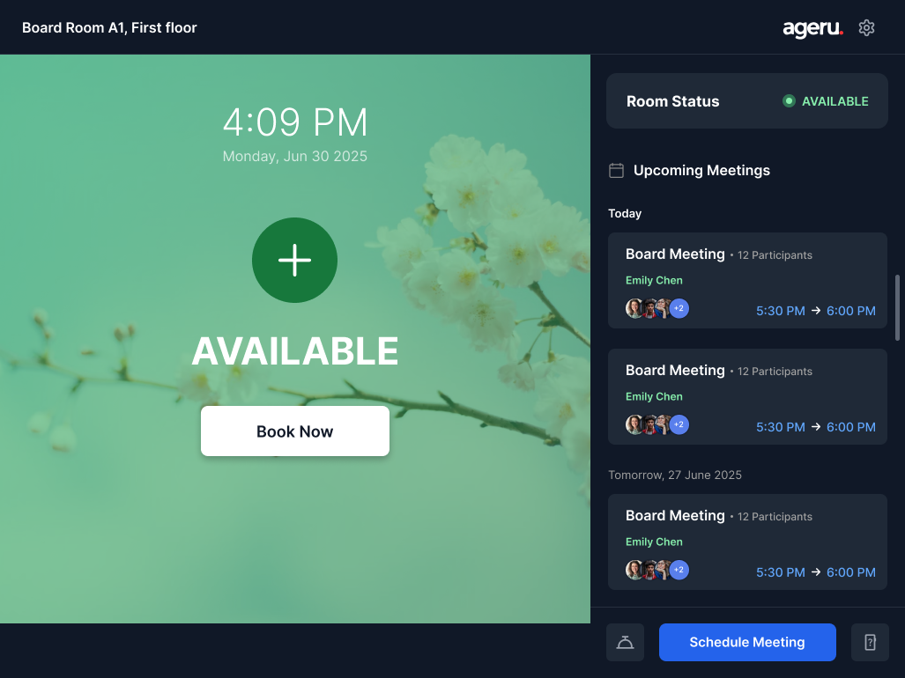Click the ageru logo
905x678 pixels.
coord(812,27)
